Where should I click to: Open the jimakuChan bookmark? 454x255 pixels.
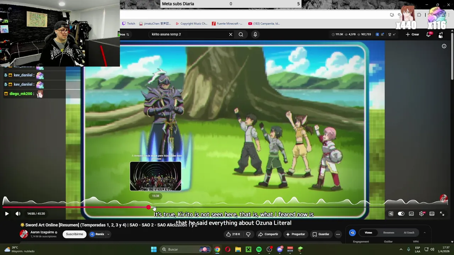[x=155, y=23]
